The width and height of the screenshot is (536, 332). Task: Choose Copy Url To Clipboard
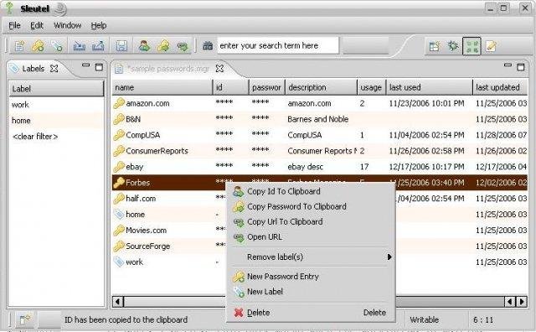click(311, 221)
